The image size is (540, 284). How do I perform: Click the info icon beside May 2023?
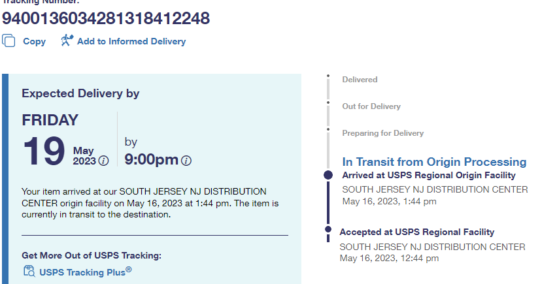[x=103, y=161]
